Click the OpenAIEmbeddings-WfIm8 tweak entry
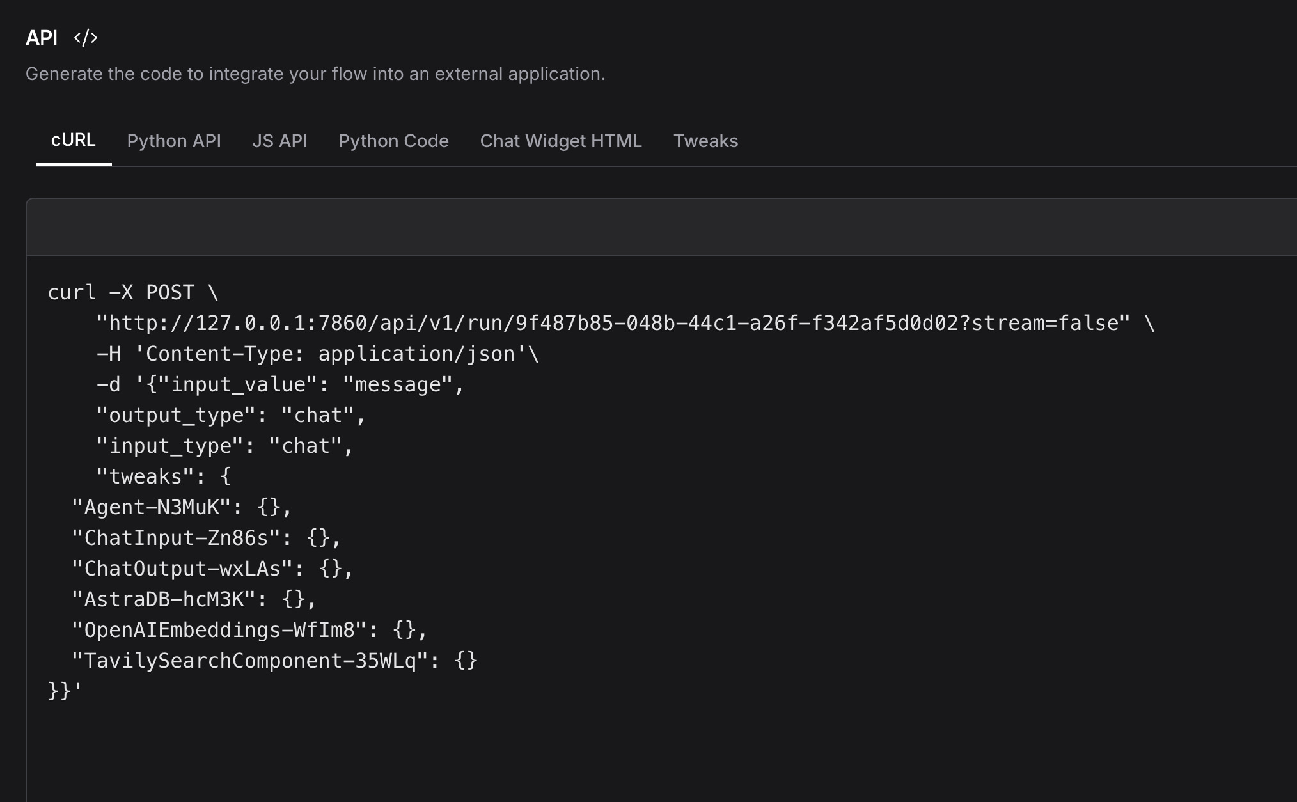The height and width of the screenshot is (802, 1297). click(x=248, y=629)
